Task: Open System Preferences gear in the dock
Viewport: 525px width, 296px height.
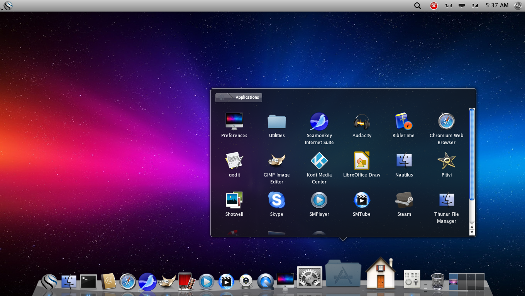Action: click(x=310, y=277)
